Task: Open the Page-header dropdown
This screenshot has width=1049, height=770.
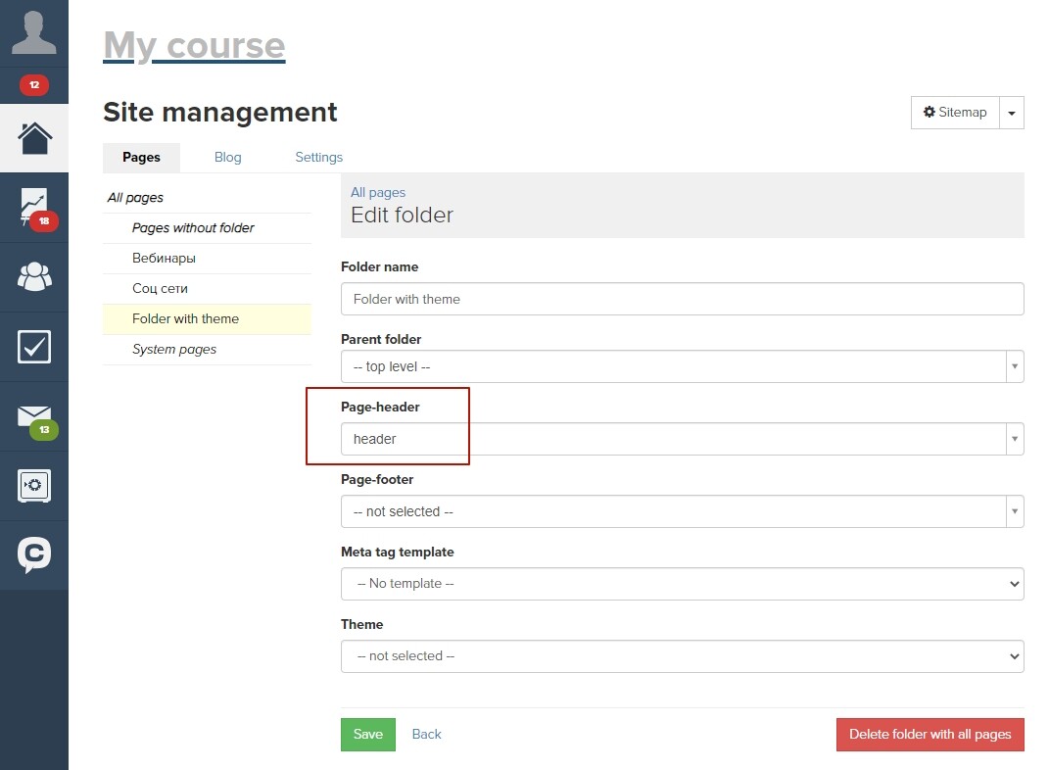Action: [x=683, y=439]
